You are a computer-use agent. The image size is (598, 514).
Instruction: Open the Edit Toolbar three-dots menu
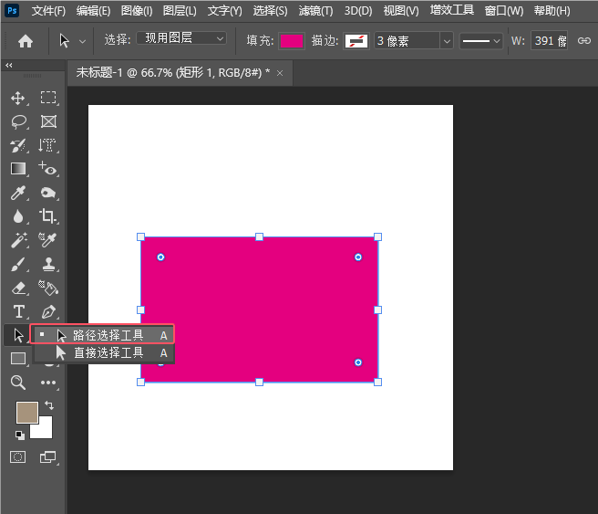click(48, 383)
